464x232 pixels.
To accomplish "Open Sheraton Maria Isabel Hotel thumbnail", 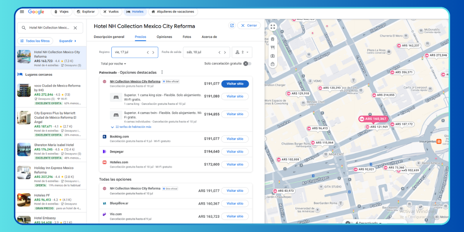I will [x=24, y=149].
